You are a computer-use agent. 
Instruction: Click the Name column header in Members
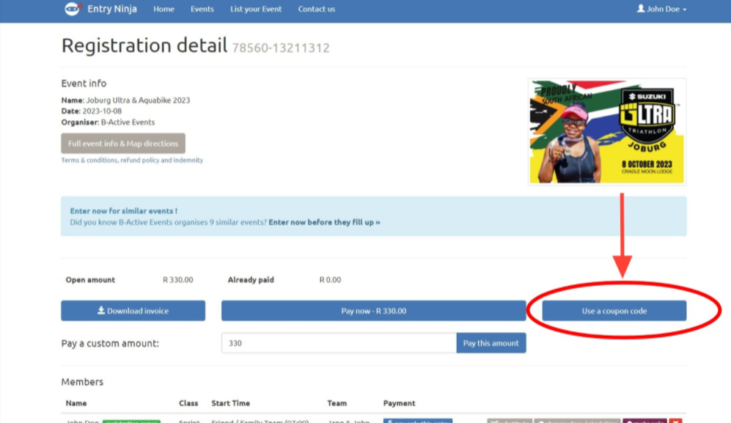click(76, 403)
